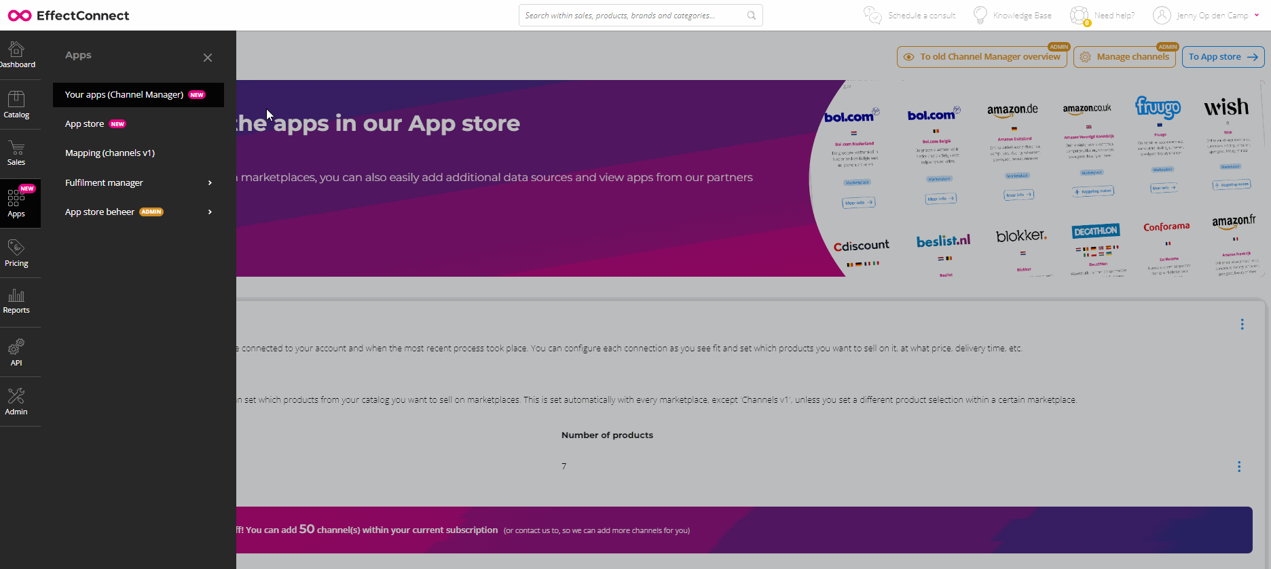Viewport: 1271px width, 569px height.
Task: Choose App store from Apps menu
Action: pyautogui.click(x=85, y=124)
